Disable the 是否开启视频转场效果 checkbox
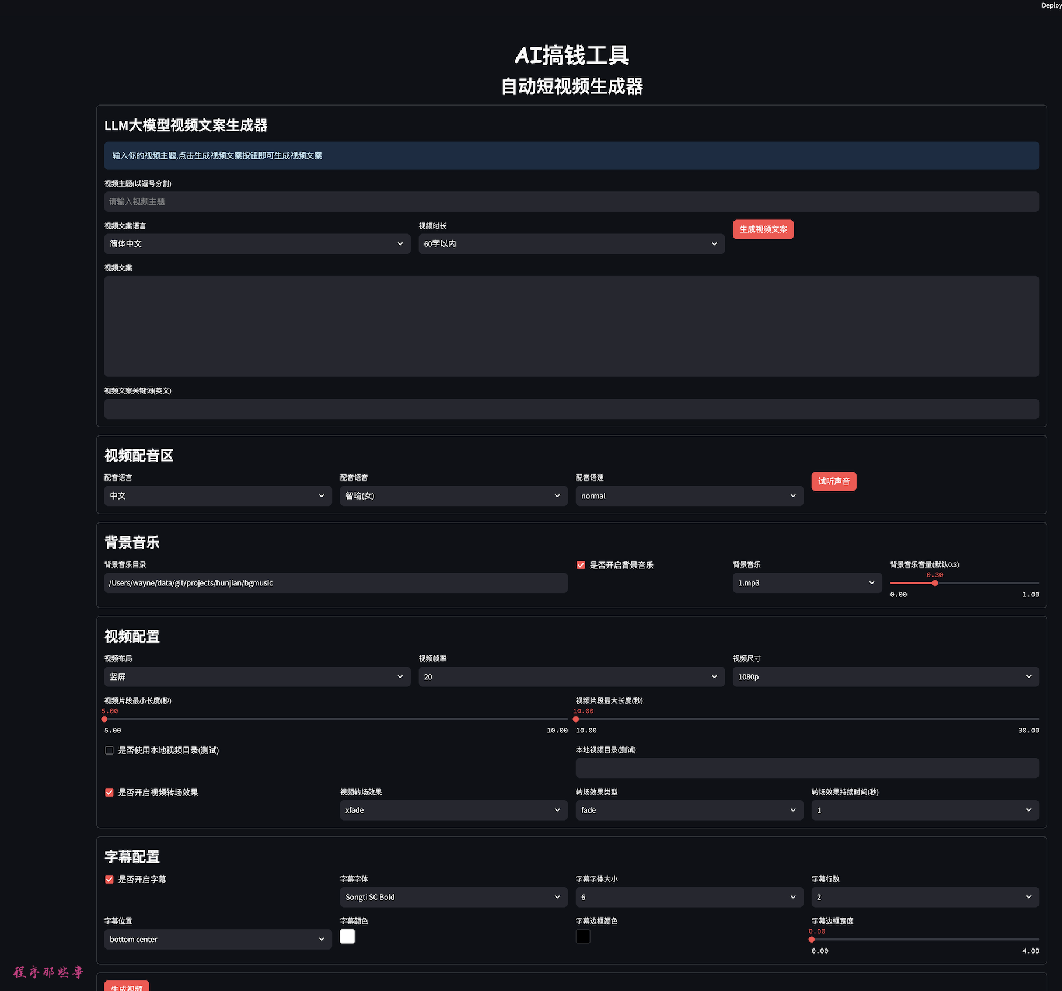 coord(109,793)
